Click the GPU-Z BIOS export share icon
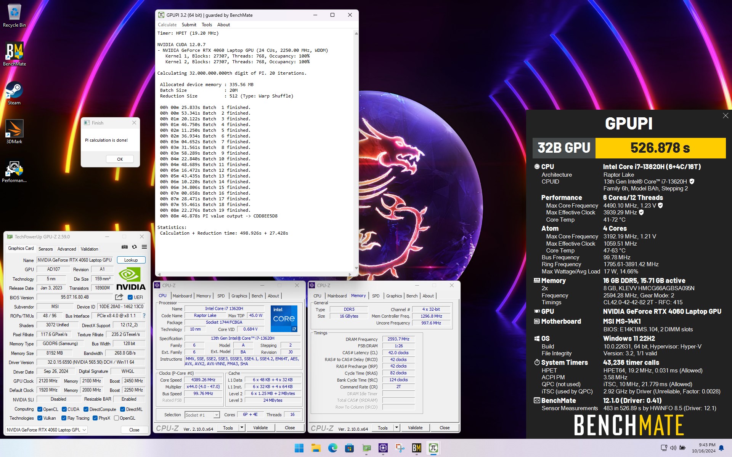Viewport: 732px width, 457px height. click(119, 297)
